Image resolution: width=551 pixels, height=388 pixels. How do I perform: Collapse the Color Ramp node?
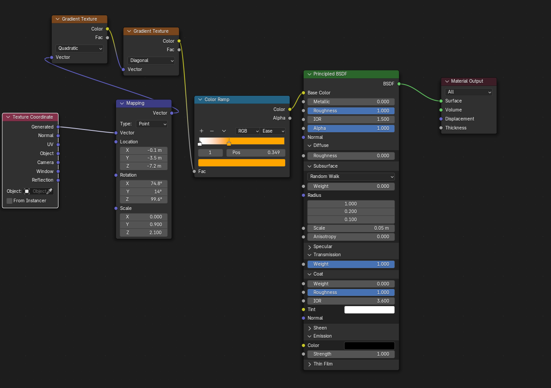200,99
